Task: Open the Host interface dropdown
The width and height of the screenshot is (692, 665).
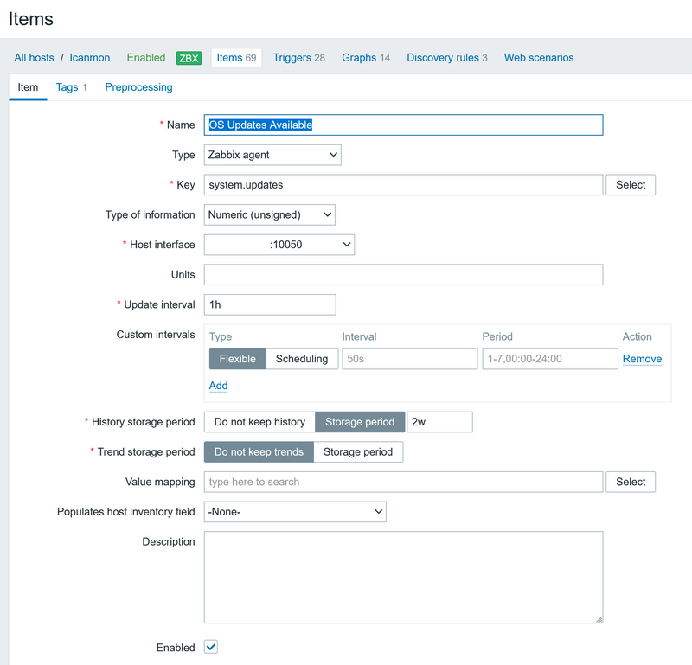Action: [279, 245]
